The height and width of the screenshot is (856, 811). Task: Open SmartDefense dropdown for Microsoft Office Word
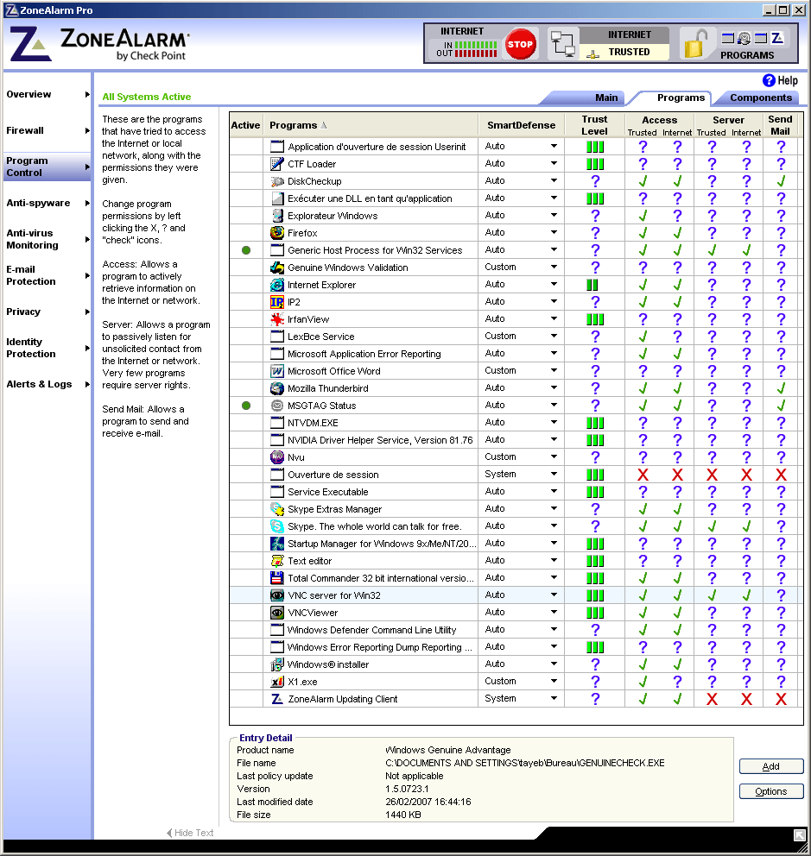click(554, 371)
